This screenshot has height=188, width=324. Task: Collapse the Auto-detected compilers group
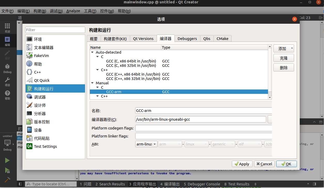tap(92, 52)
